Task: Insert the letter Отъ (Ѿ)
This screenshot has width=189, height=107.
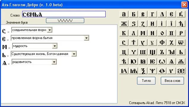Action: point(181,43)
